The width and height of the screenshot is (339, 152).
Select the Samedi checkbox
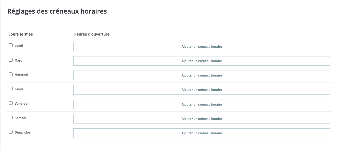tap(11, 118)
